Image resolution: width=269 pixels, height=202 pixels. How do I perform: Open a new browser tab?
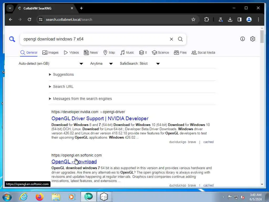click(81, 8)
